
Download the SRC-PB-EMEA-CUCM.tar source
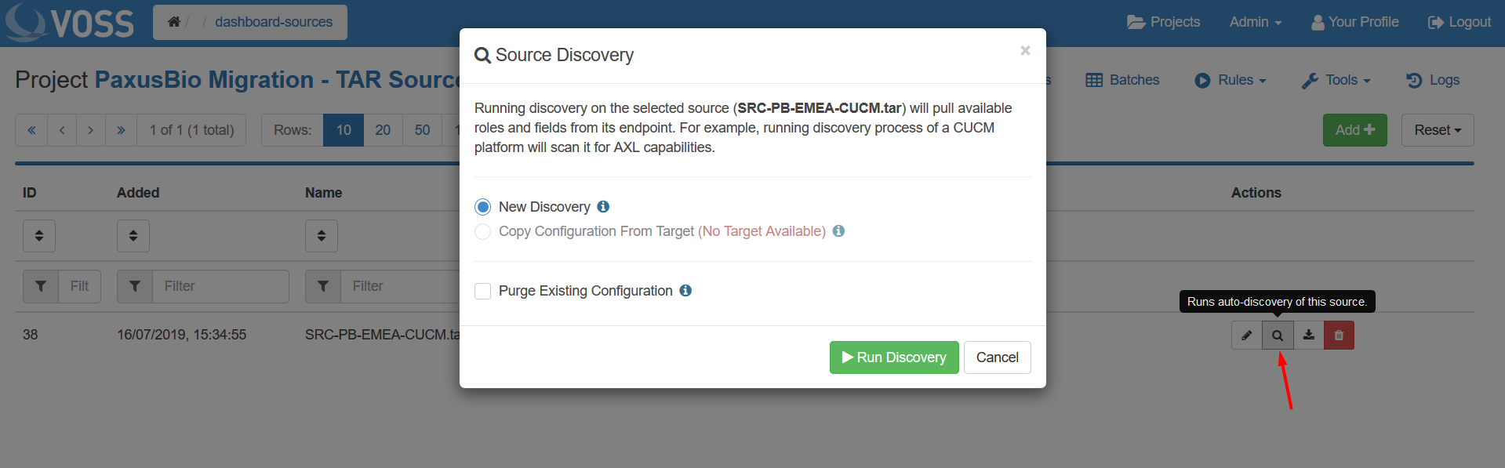[x=1307, y=335]
